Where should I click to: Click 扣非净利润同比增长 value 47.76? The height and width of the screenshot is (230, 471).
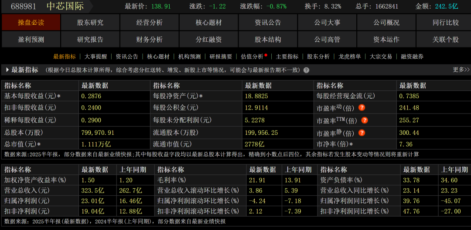[x=411, y=211]
